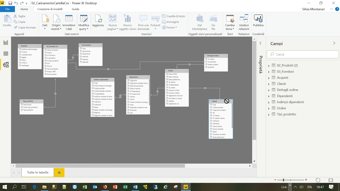
Task: Click the zoom slider handle
Action: tap(283, 180)
